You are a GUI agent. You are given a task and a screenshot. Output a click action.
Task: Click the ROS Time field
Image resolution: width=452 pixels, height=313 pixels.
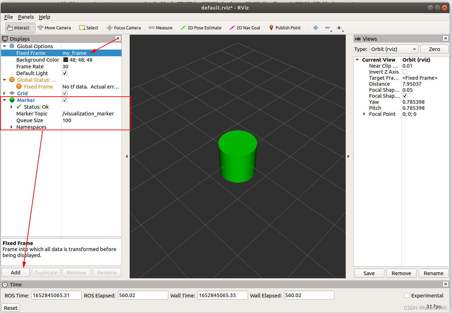click(57, 295)
